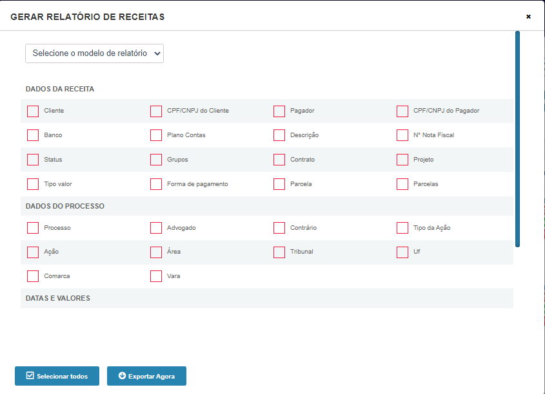
Task: Click the Exportar Agora button
Action: point(146,376)
